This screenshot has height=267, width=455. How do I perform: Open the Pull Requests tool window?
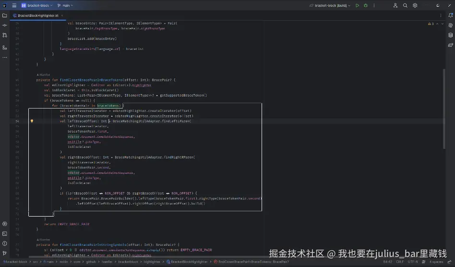[5, 35]
